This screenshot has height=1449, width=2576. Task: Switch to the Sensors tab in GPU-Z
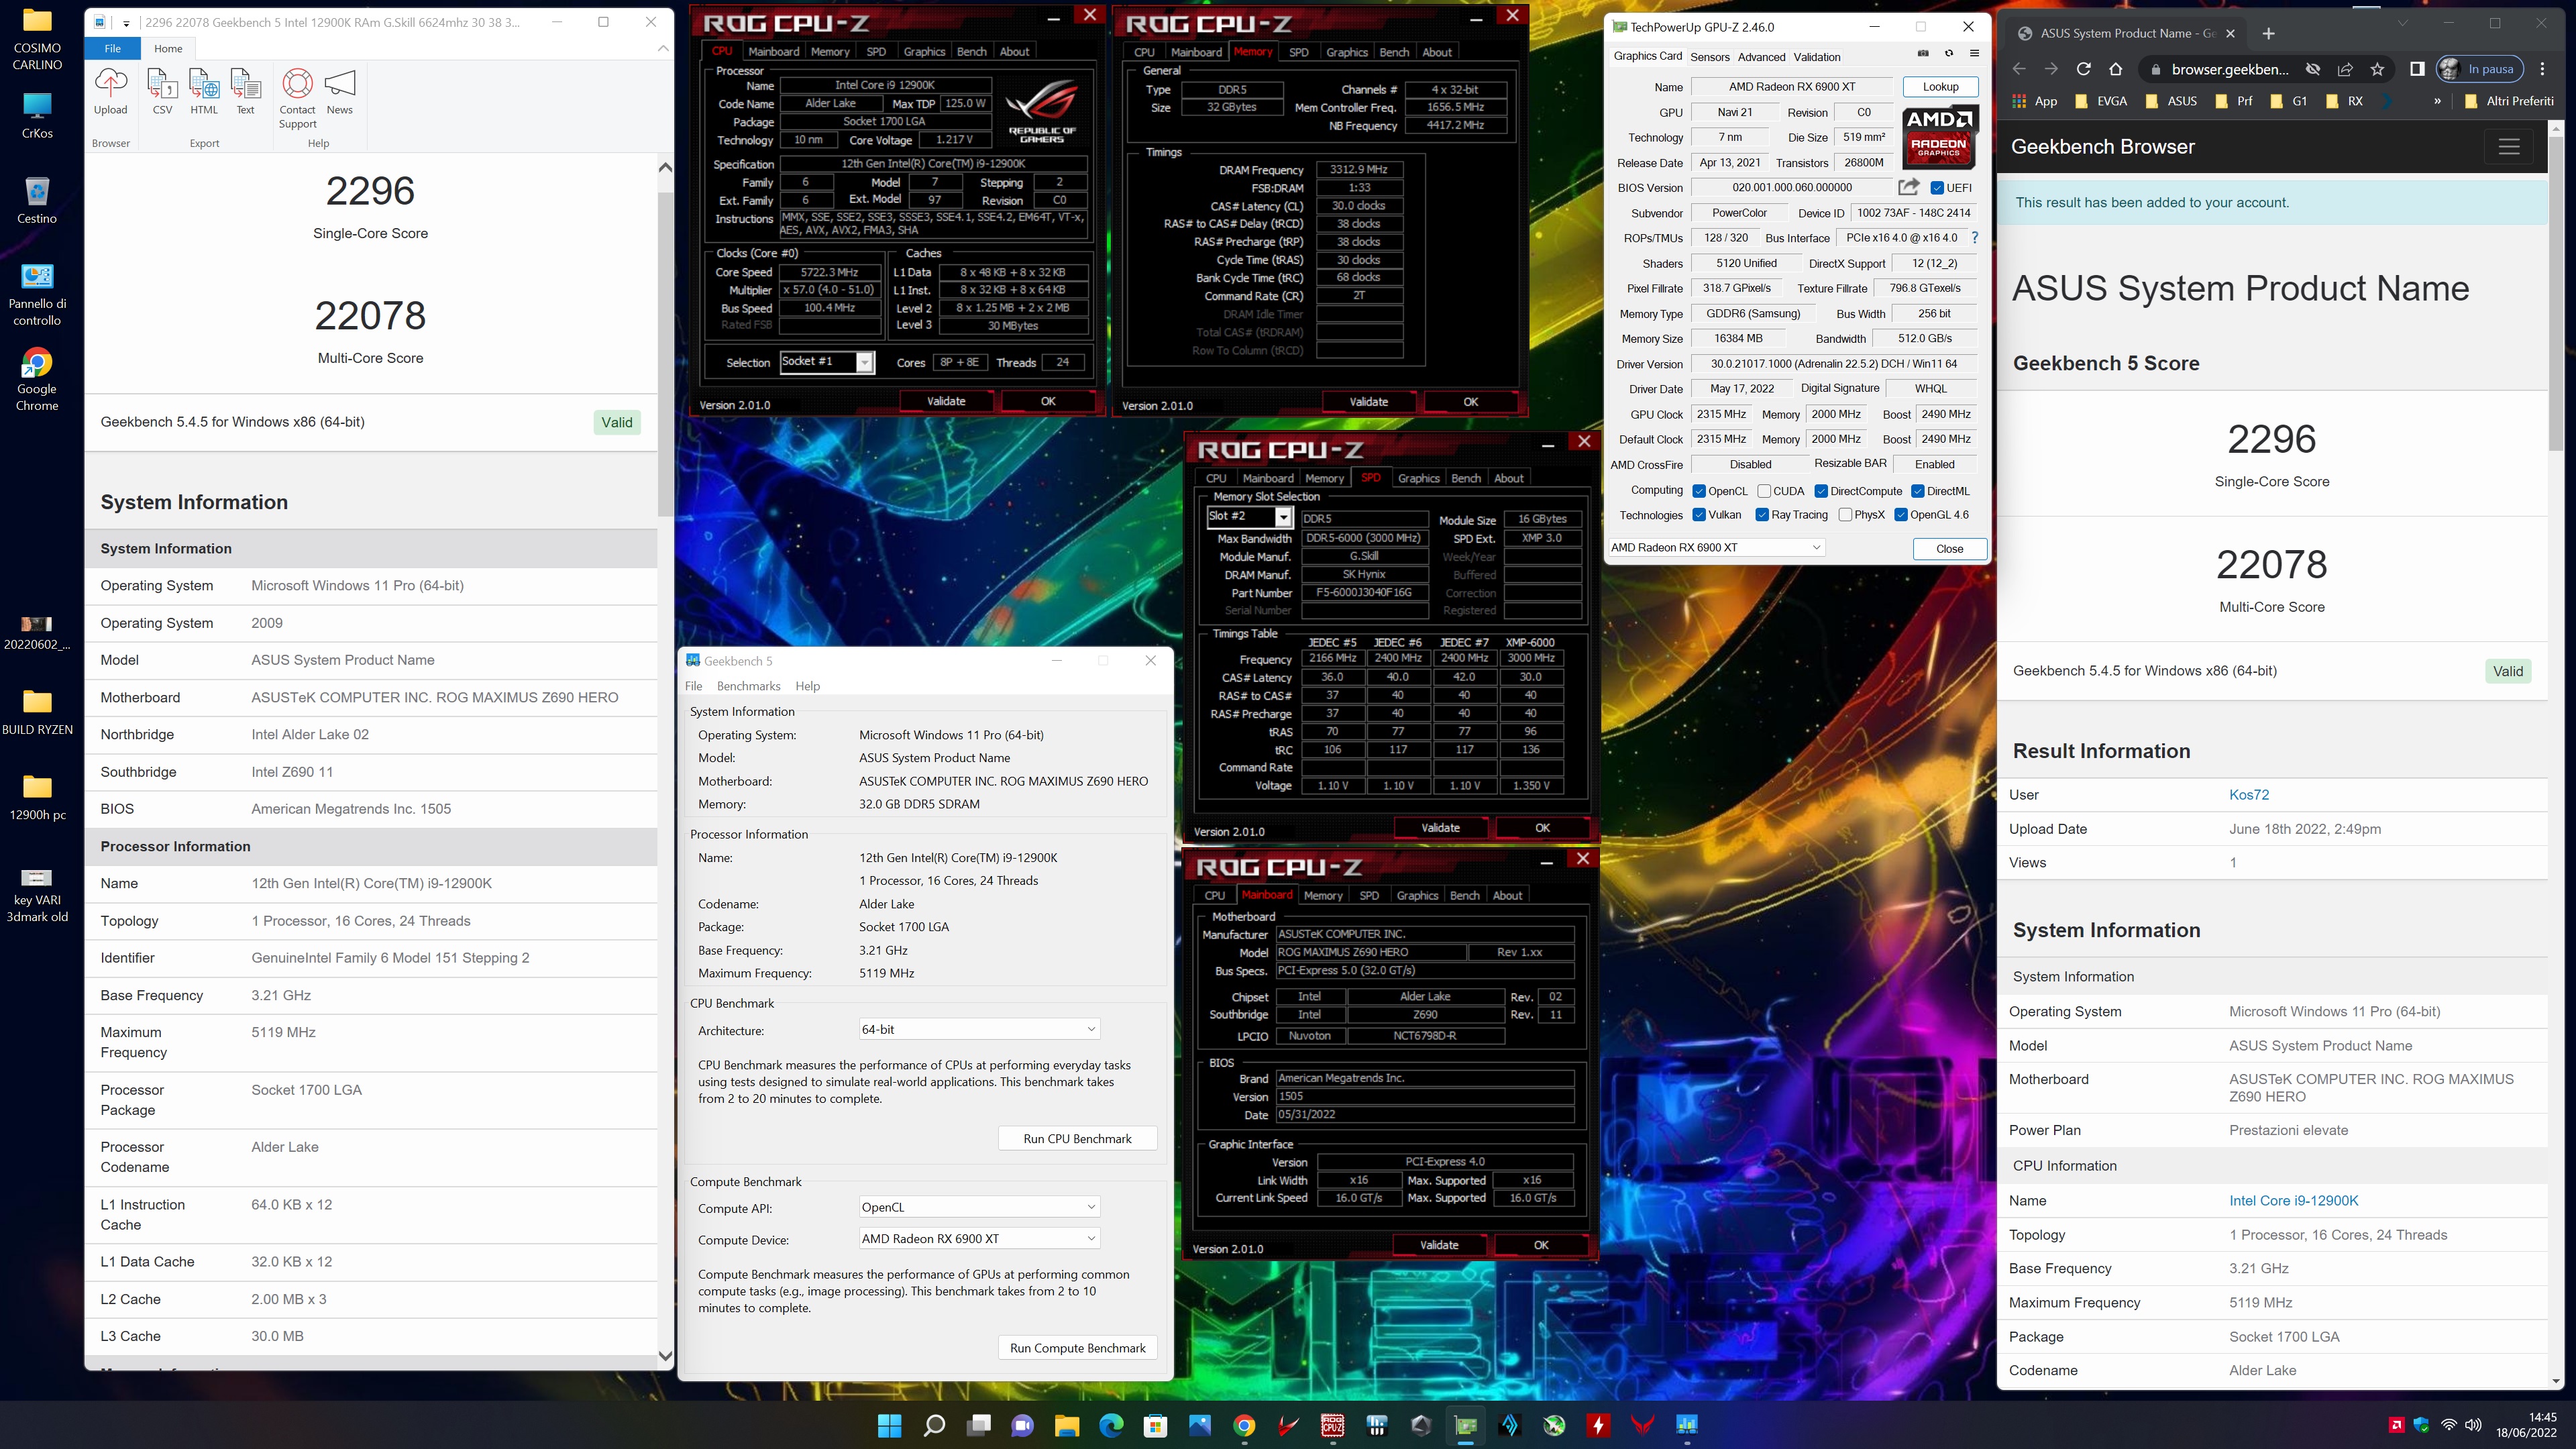[1710, 57]
